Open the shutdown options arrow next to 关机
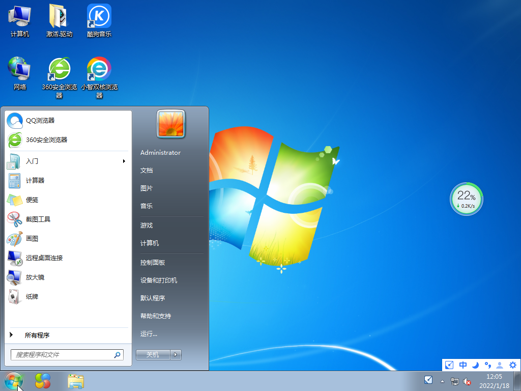This screenshot has width=521, height=391. pyautogui.click(x=176, y=355)
